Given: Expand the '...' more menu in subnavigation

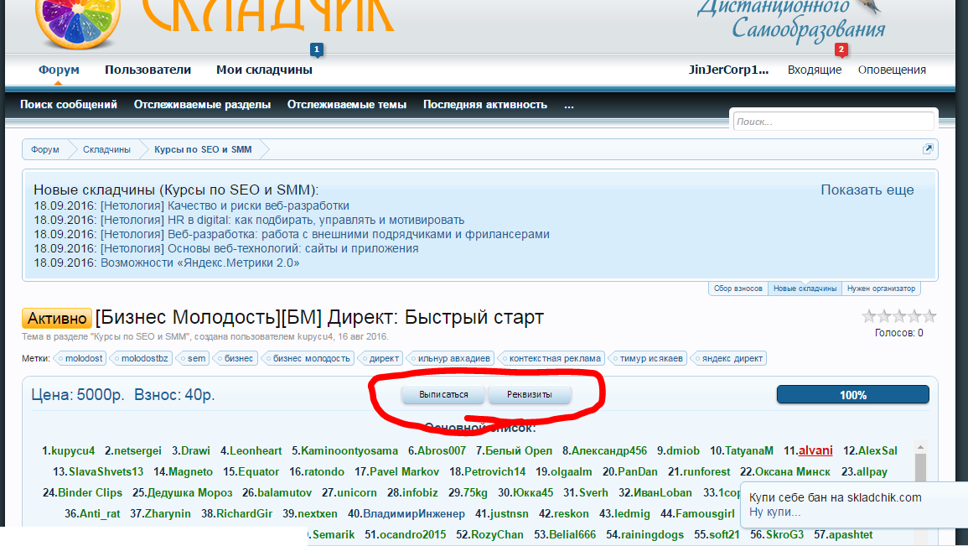Looking at the screenshot, I should point(568,105).
